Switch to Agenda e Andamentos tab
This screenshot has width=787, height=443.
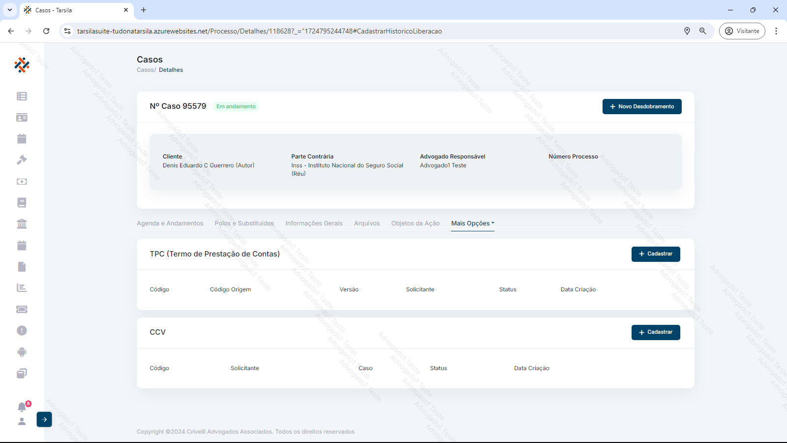170,223
